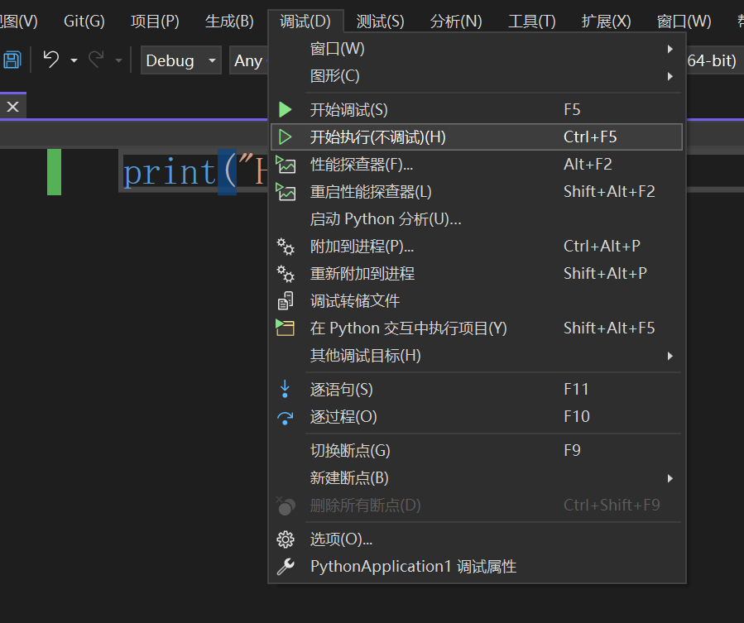The width and height of the screenshot is (744, 623).
Task: Click the profiler icon beside 重启性能探查器(L)
Action: (x=286, y=192)
